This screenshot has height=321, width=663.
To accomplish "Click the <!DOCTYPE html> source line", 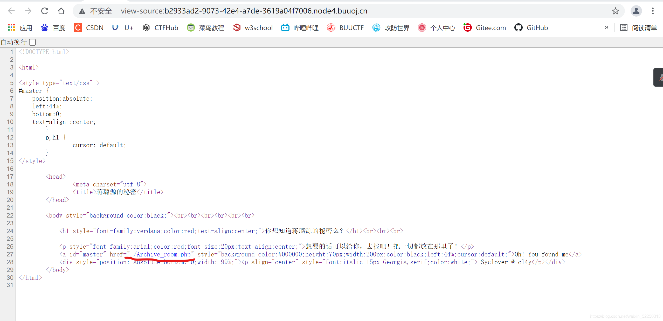I will coord(44,52).
